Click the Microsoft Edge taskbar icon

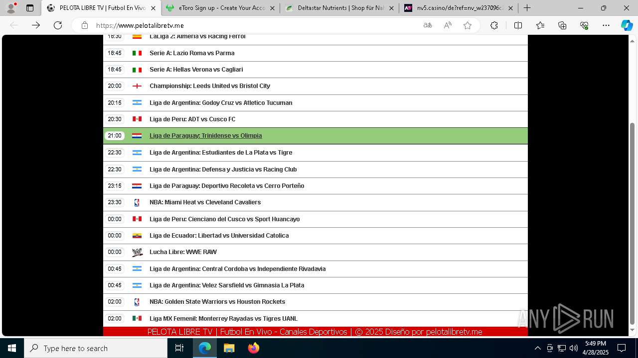pos(205,348)
